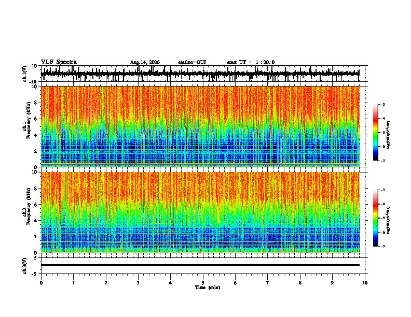Screen dimensions: 411x317
Task: Click the "-7" label on ch.2 color scale
Action: (383, 247)
